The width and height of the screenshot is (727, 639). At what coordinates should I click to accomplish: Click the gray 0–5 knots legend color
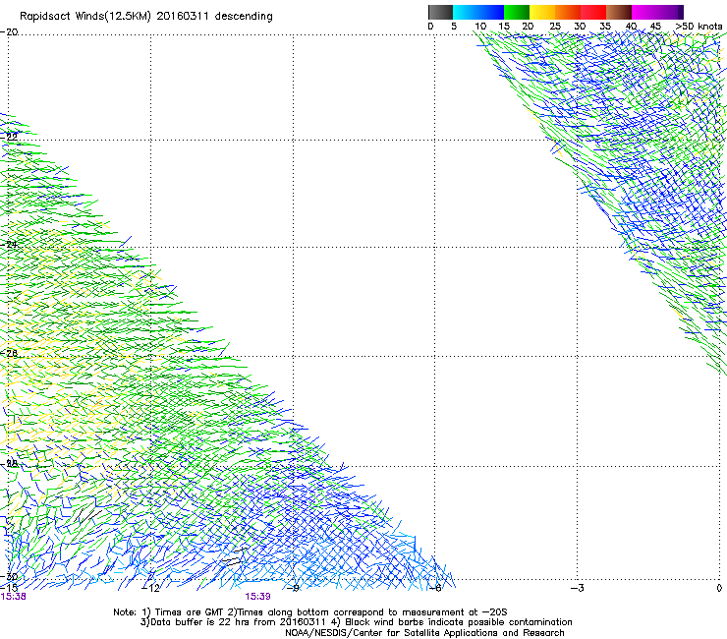440,12
